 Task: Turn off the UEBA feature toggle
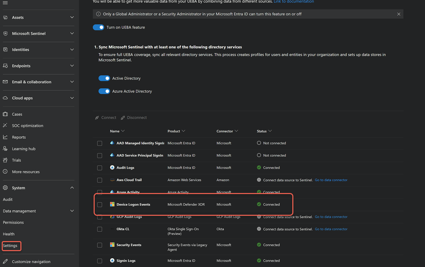pos(98,27)
